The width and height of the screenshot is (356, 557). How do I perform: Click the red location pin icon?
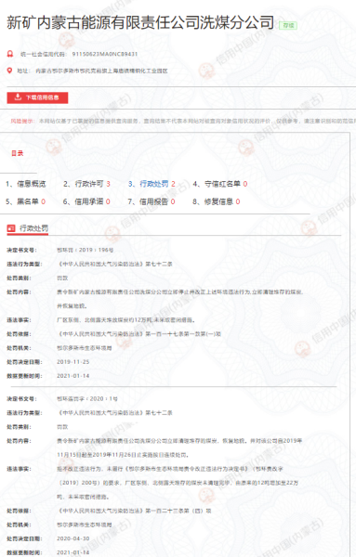point(9,71)
